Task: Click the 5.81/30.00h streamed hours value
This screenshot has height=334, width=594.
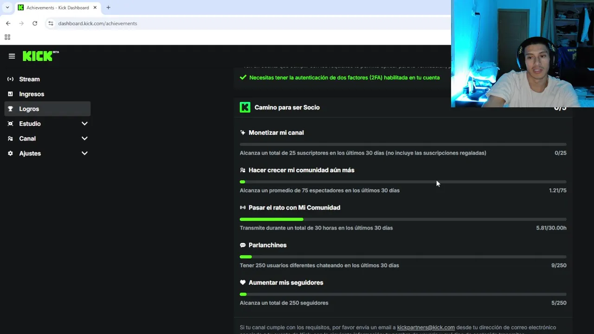Action: click(x=551, y=228)
